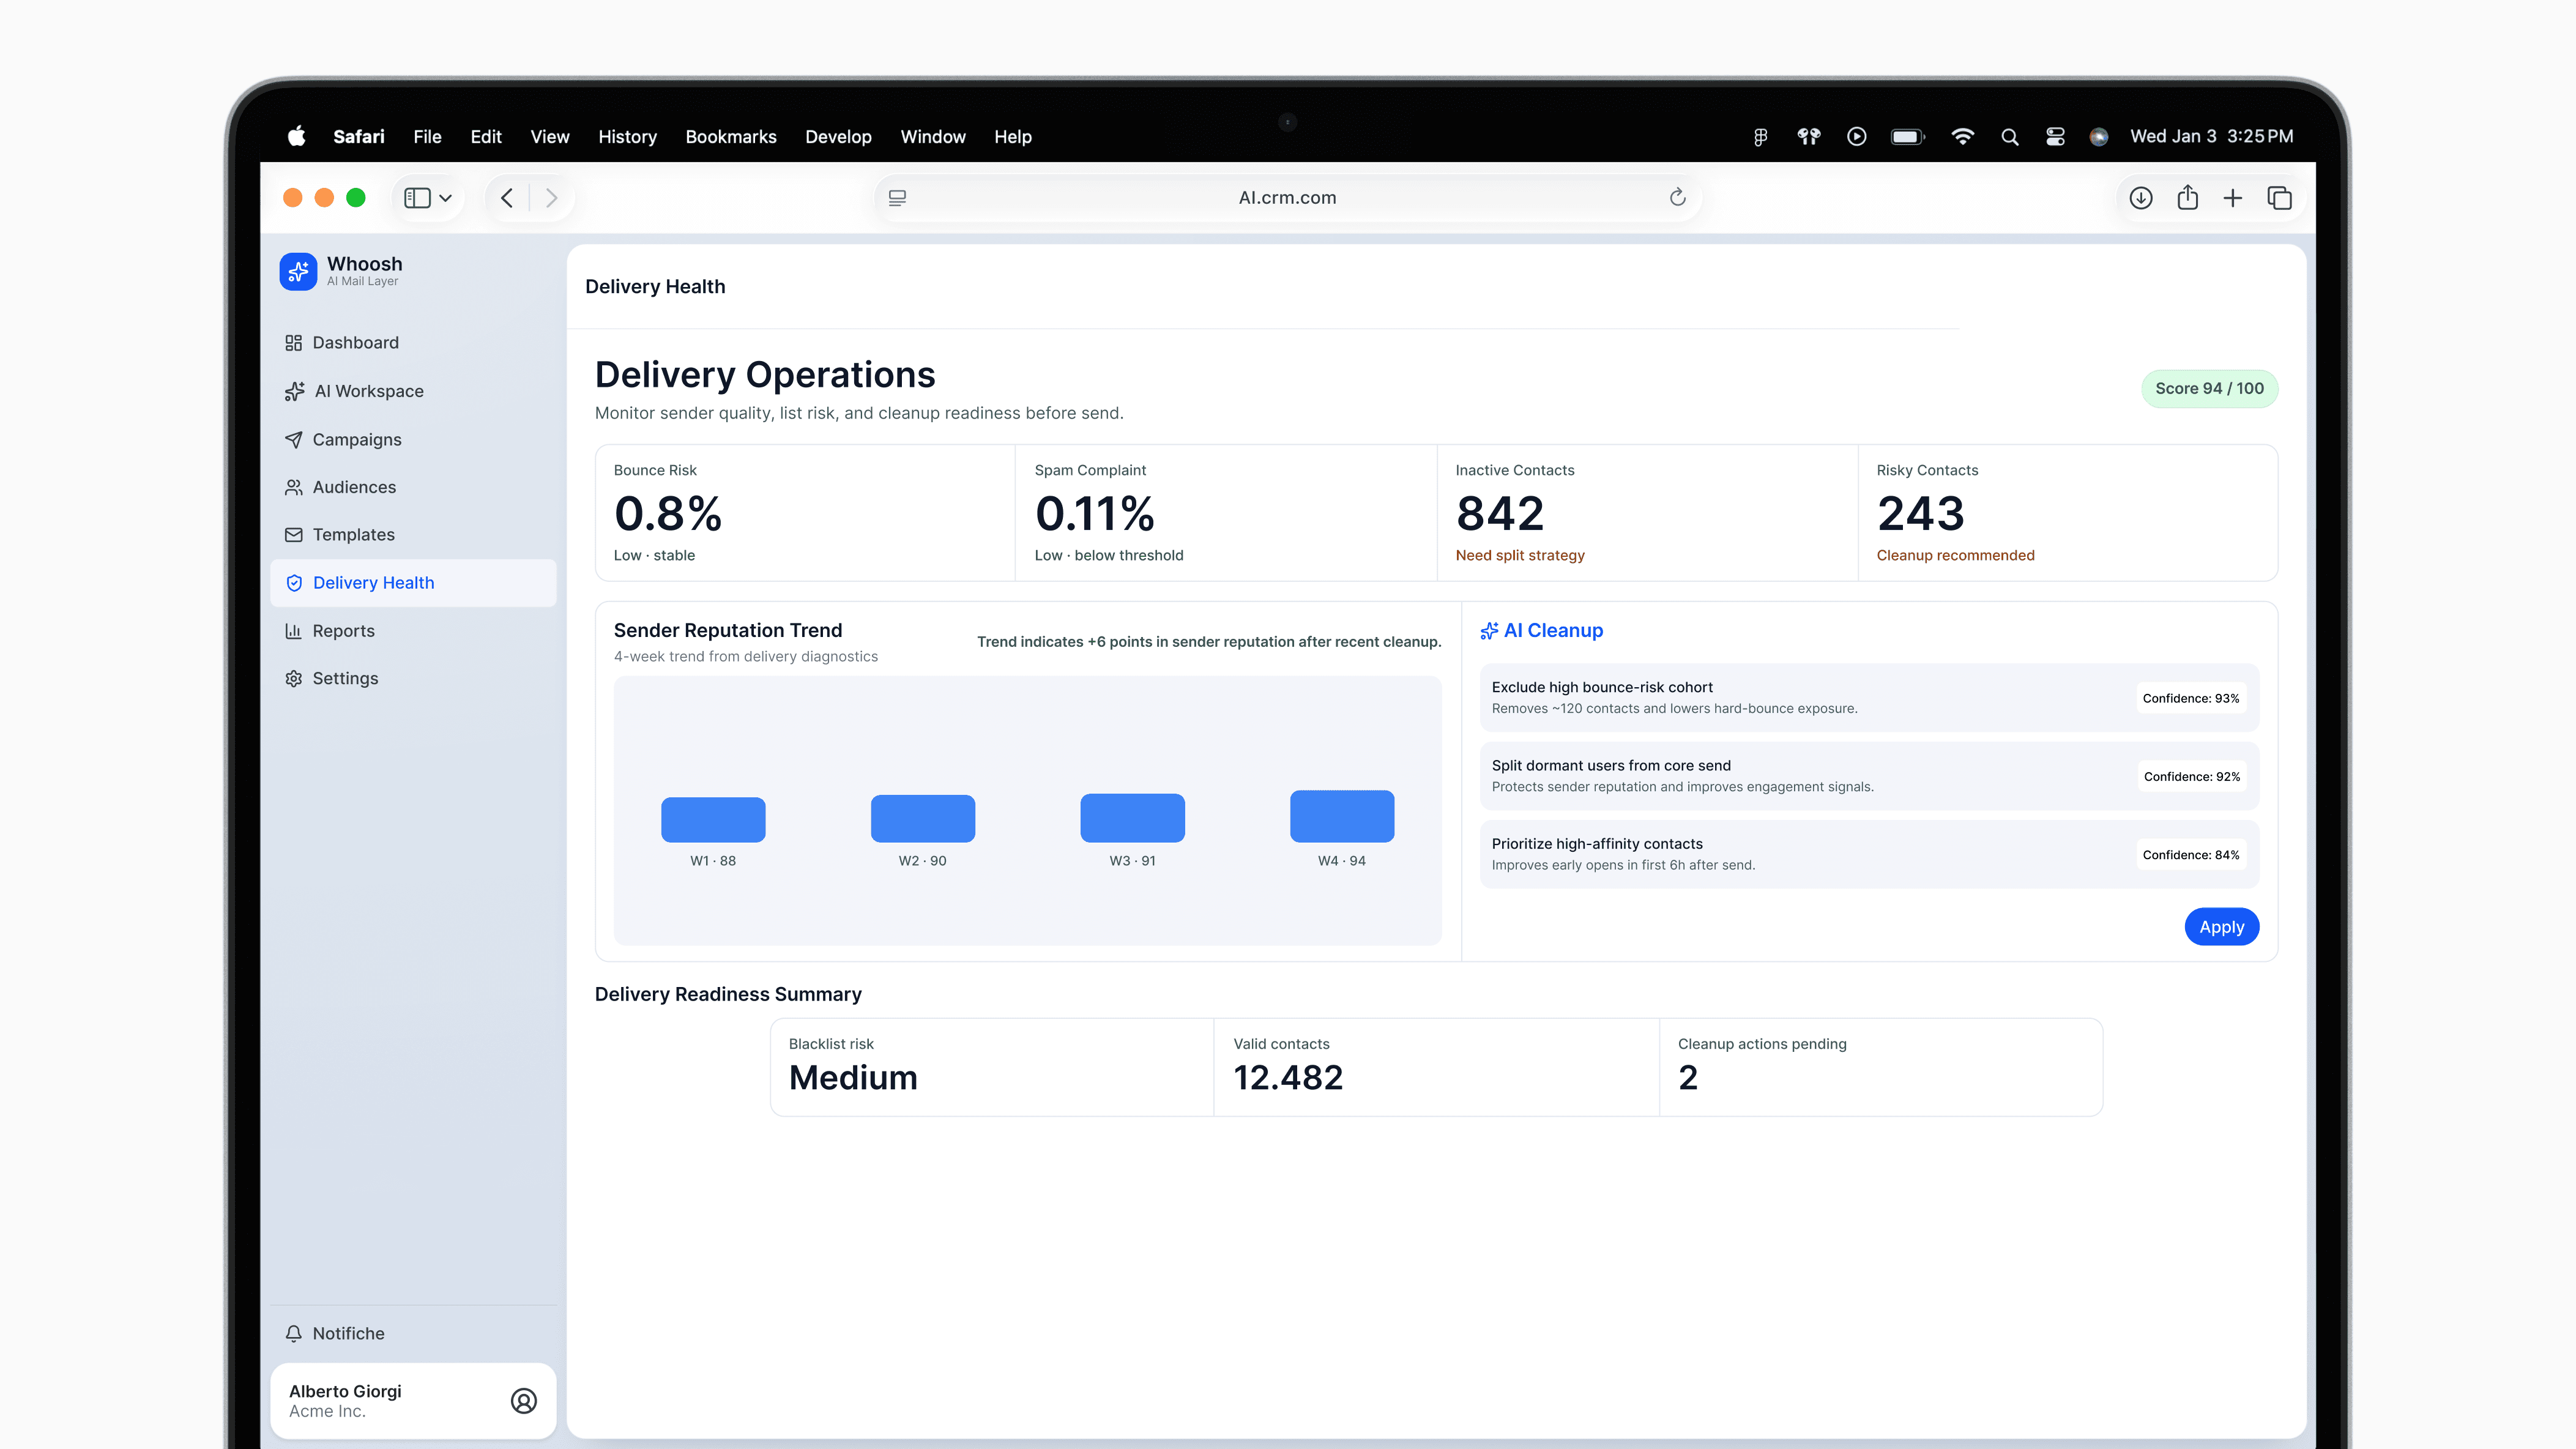Toggle the Safari sidebar
This screenshot has height=1449, width=2576.
(417, 198)
